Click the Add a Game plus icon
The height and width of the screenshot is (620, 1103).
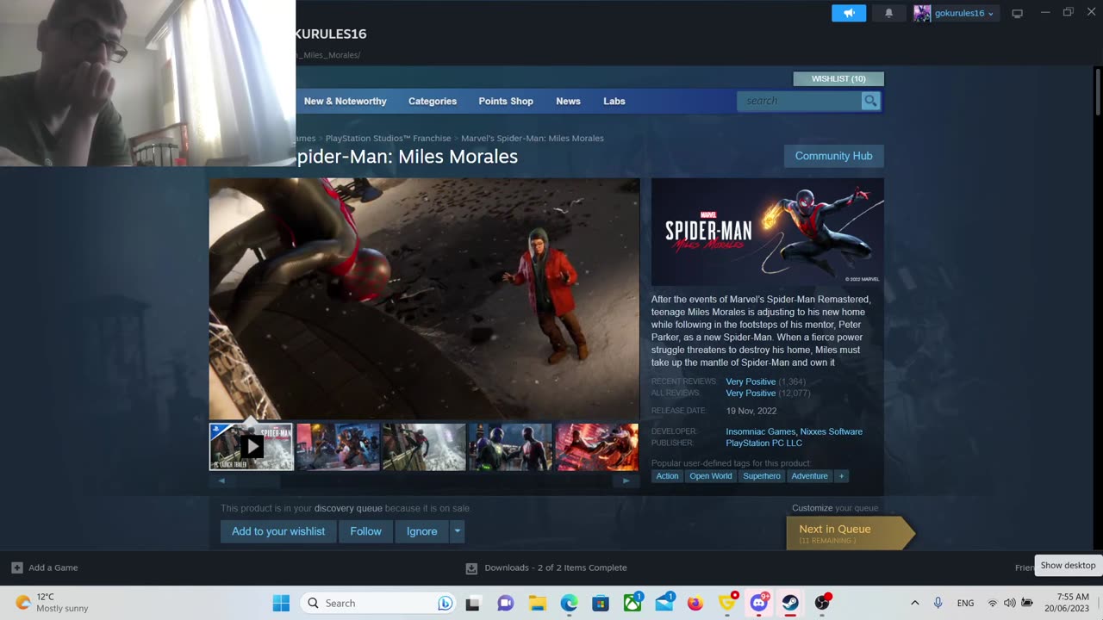17,567
